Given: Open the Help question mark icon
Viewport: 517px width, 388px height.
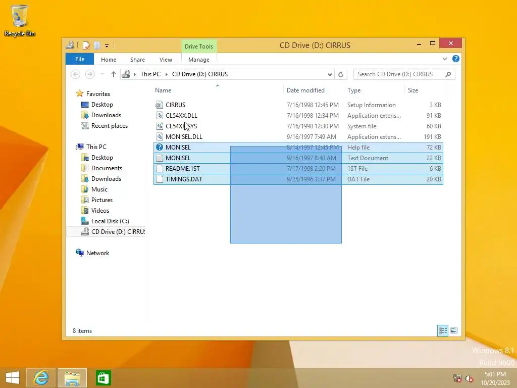Looking at the screenshot, I should tap(456, 59).
